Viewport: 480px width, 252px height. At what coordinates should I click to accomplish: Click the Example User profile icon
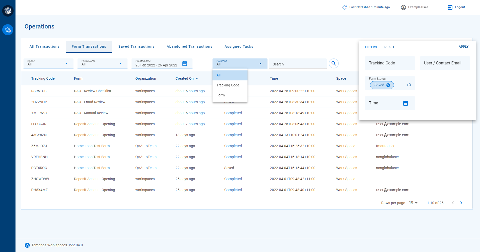click(x=403, y=7)
